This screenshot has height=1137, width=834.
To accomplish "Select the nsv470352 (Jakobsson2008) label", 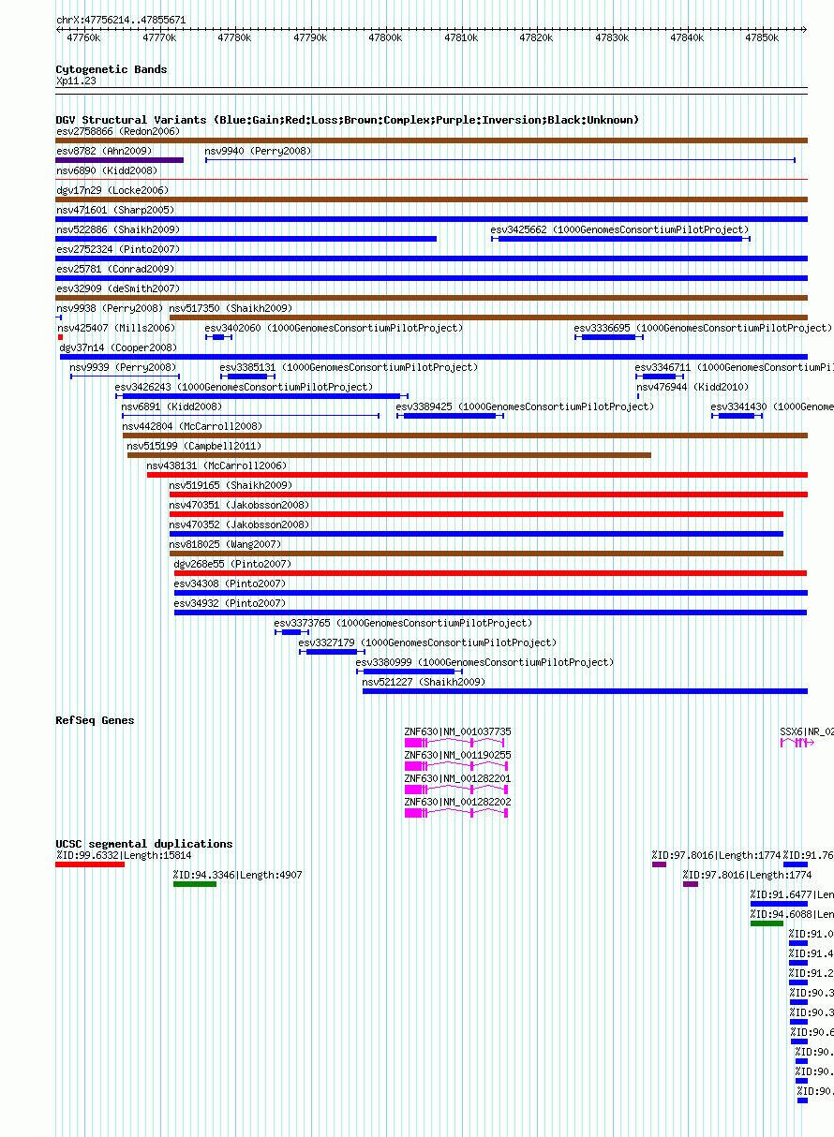I will (239, 524).
